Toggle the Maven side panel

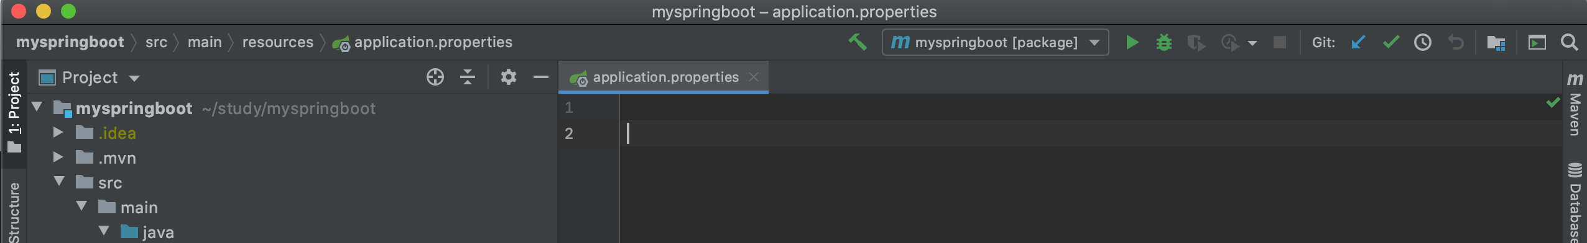[1575, 104]
